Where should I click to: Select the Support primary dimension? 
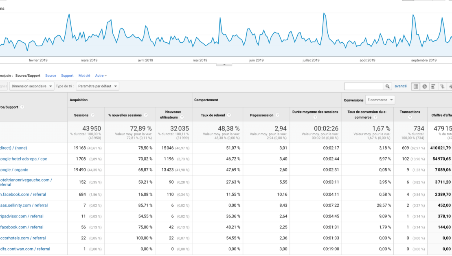coord(67,76)
